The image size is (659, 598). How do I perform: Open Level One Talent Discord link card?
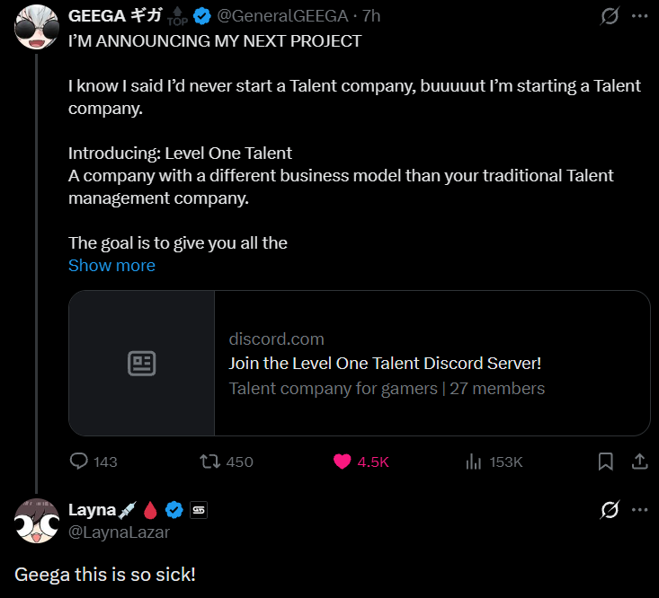[x=360, y=363]
